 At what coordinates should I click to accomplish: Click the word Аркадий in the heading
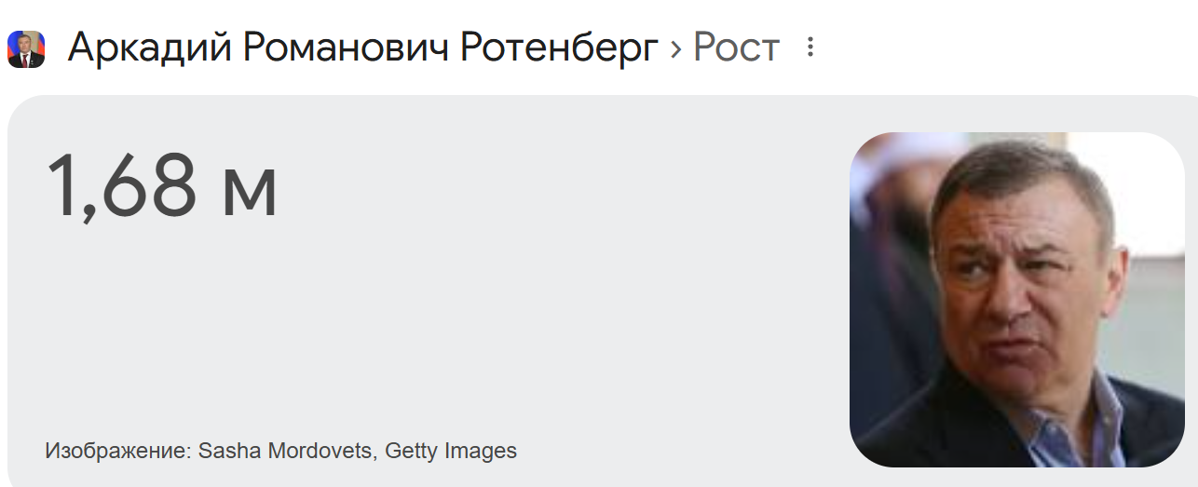150,48
